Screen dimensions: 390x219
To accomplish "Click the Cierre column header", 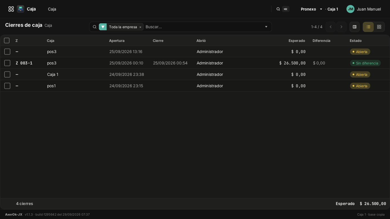I will click(x=158, y=40).
